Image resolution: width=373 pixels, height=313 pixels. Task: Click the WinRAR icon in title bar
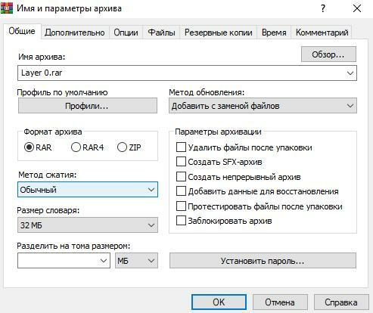tap(7, 8)
